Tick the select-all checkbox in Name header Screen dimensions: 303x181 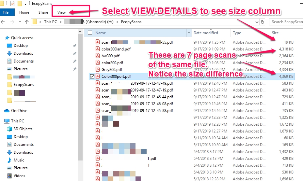pyautogui.click(x=90, y=33)
